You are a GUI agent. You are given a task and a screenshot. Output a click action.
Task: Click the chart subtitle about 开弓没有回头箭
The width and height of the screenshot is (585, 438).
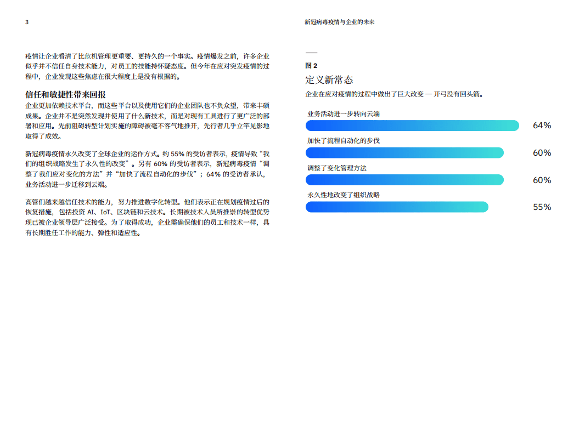click(x=393, y=93)
